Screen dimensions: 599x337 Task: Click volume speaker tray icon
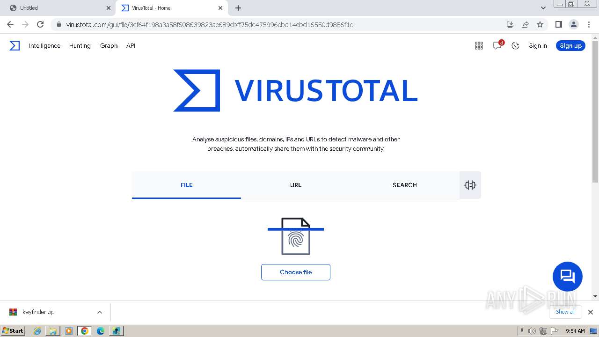(532, 331)
